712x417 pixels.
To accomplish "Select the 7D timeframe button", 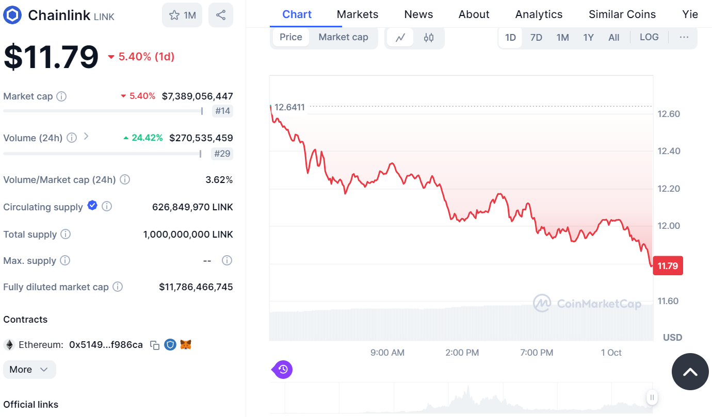I will [536, 37].
